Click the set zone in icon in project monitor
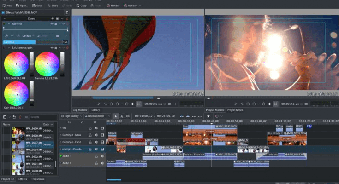Viewport: 339px width, 184px height. point(236,104)
